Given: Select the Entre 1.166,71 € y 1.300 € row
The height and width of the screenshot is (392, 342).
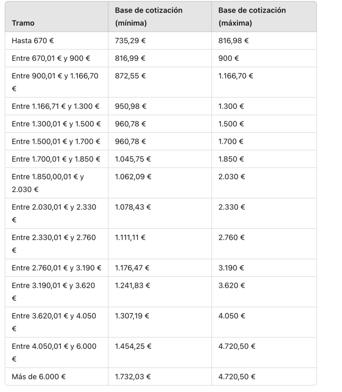Looking at the screenshot, I should (x=56, y=106).
